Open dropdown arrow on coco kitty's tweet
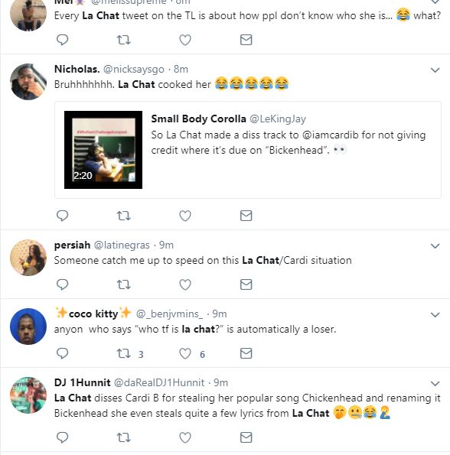Image resolution: width=450 pixels, height=455 pixels. pyautogui.click(x=435, y=315)
